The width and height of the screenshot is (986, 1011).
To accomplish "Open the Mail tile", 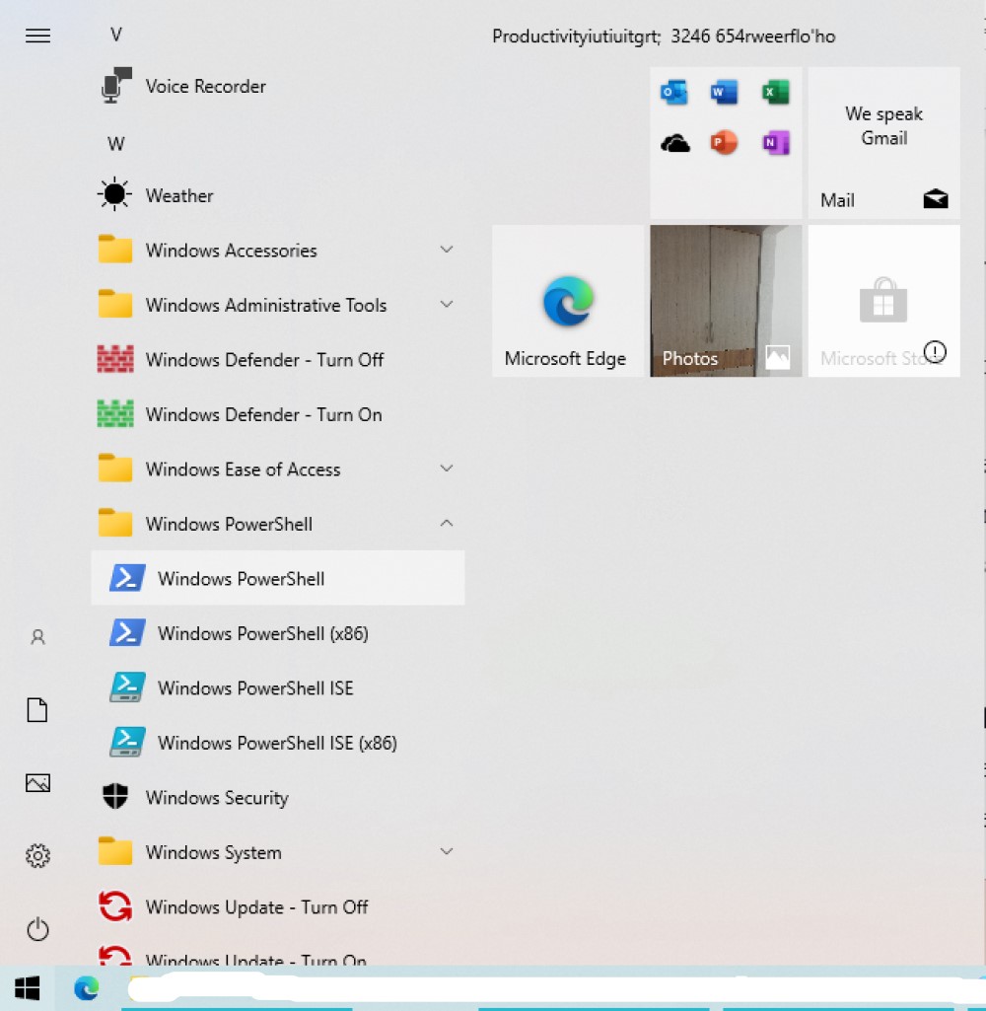I will 883,142.
